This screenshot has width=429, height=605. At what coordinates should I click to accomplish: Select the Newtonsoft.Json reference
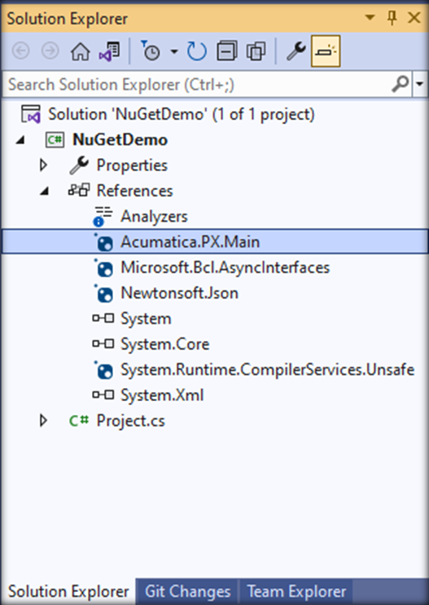coord(179,294)
